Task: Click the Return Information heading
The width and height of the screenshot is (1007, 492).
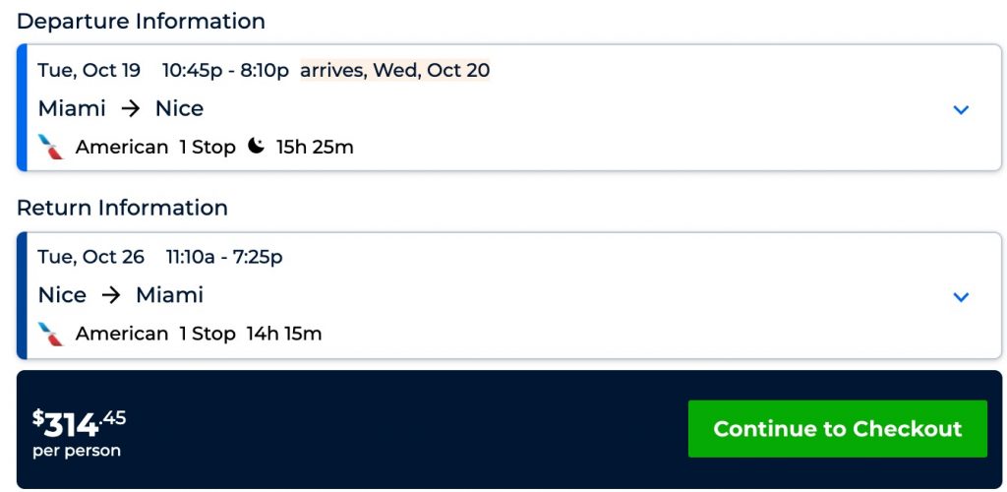Action: pyautogui.click(x=122, y=208)
